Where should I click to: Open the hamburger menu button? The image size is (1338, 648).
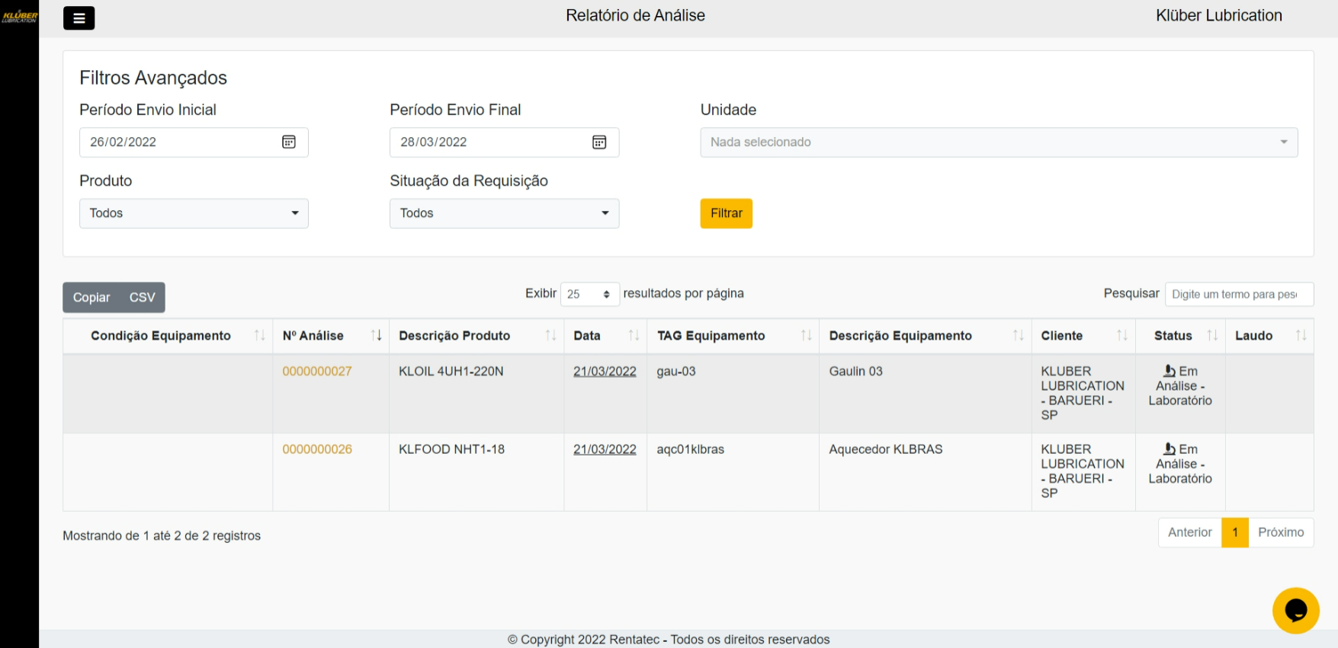[x=79, y=18]
